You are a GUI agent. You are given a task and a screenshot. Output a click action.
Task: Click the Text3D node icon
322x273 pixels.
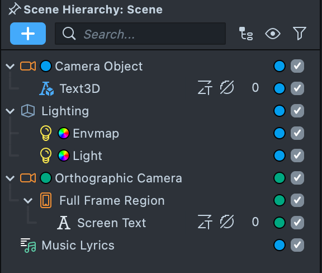pos(46,88)
